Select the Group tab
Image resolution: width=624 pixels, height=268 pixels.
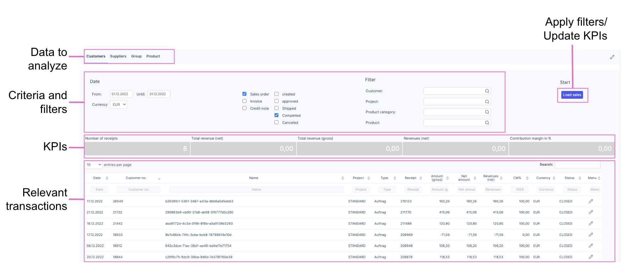click(136, 56)
